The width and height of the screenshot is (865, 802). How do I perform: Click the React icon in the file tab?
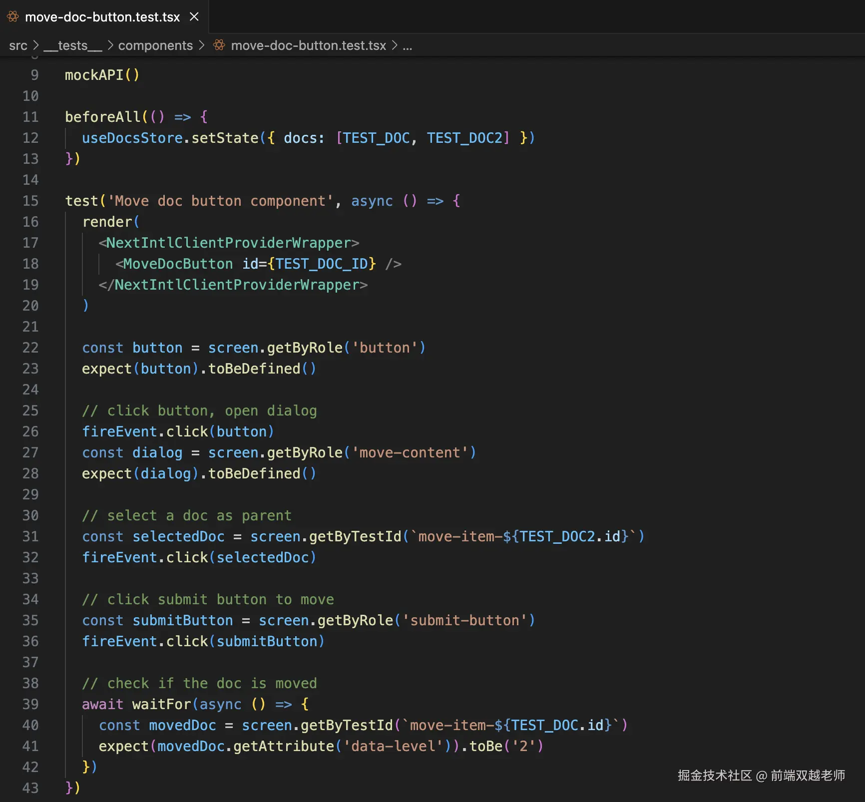13,17
